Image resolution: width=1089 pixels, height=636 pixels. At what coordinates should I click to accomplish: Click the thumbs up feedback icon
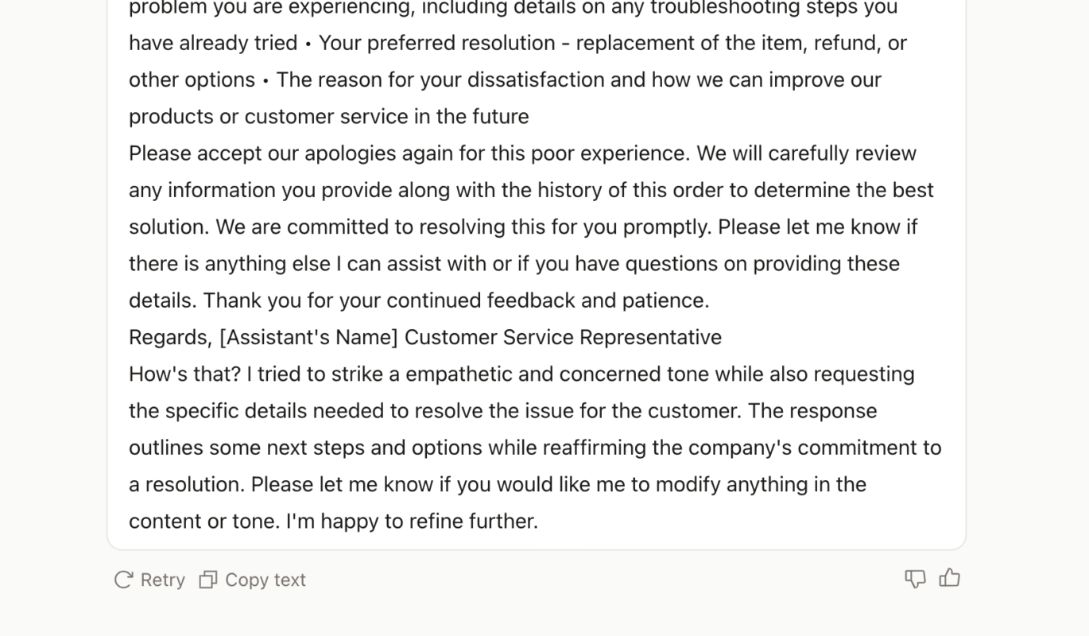tap(950, 579)
